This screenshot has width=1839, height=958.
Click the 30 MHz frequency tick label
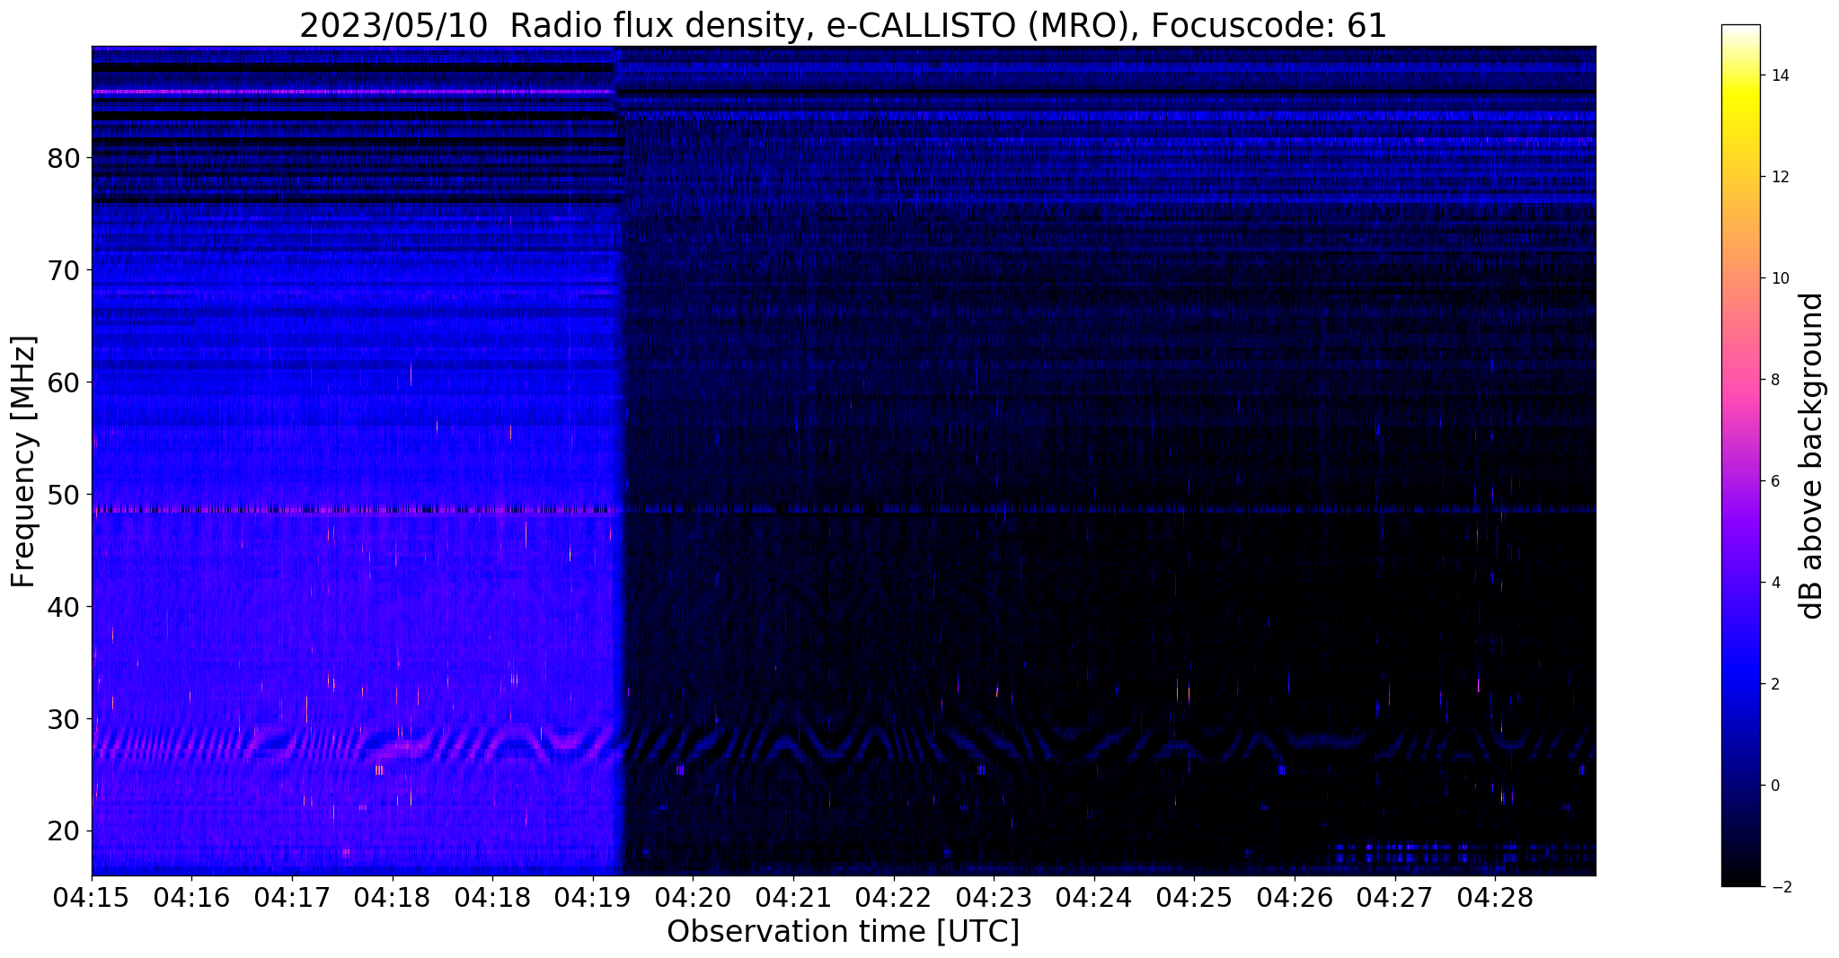point(63,719)
